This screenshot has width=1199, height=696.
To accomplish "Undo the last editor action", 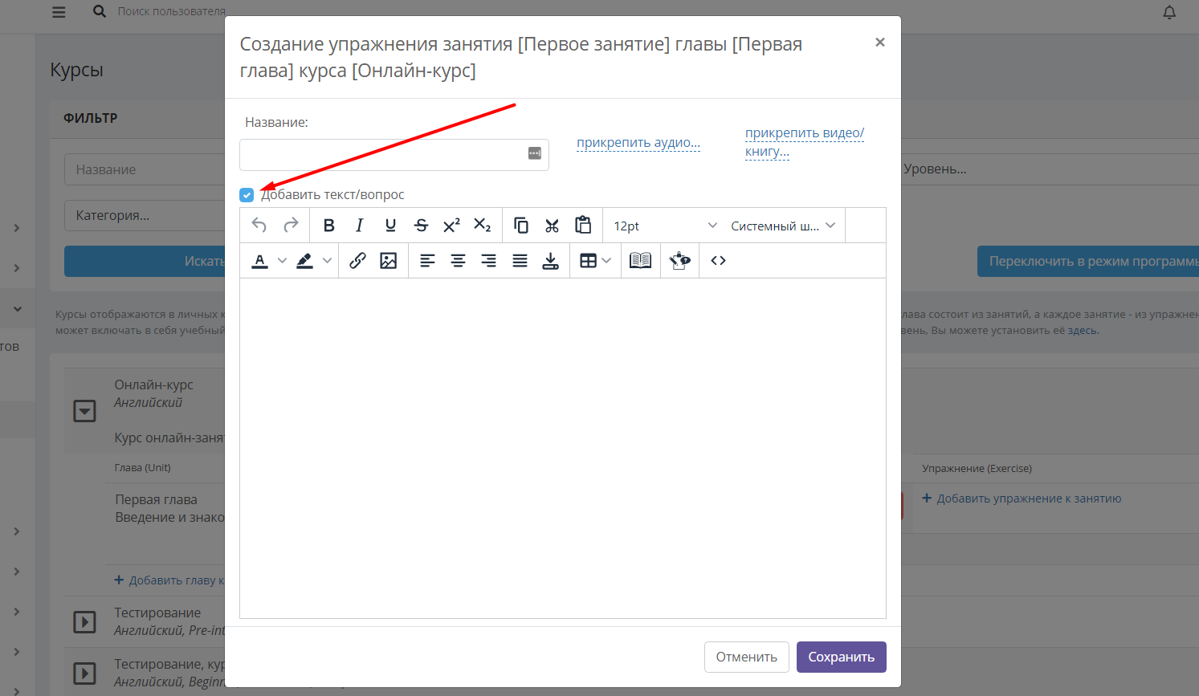I will pos(259,226).
